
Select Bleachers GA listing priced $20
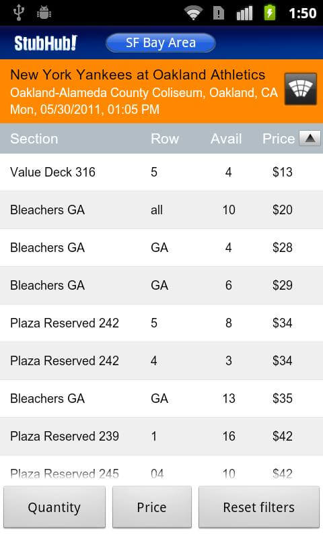[161, 210]
